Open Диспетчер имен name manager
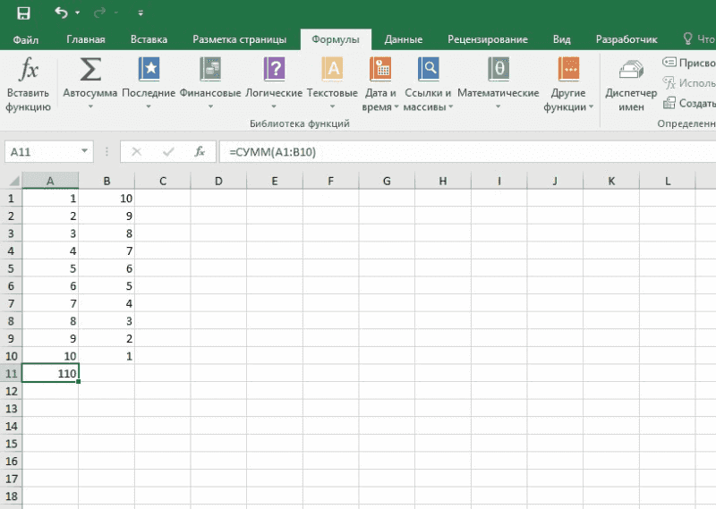716x509 pixels. point(631,72)
